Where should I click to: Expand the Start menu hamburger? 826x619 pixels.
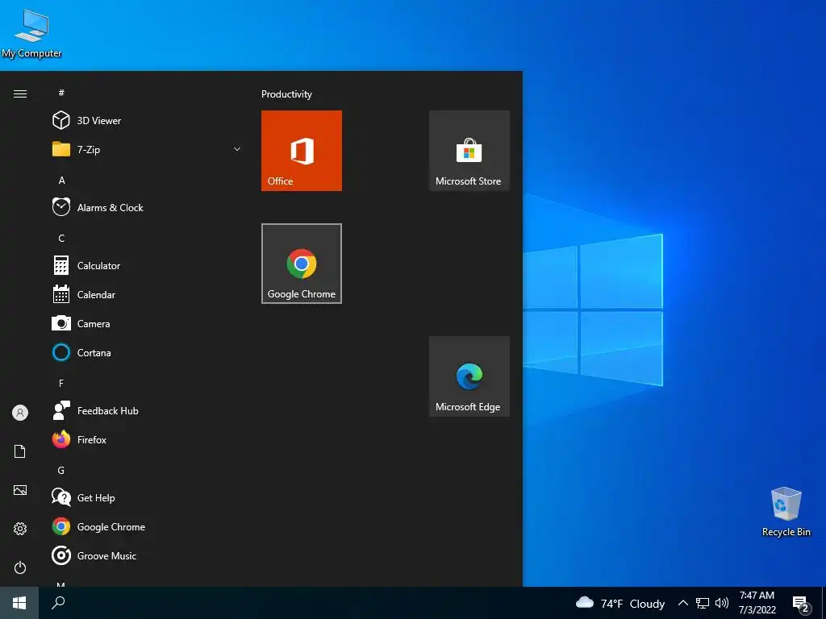pos(20,93)
